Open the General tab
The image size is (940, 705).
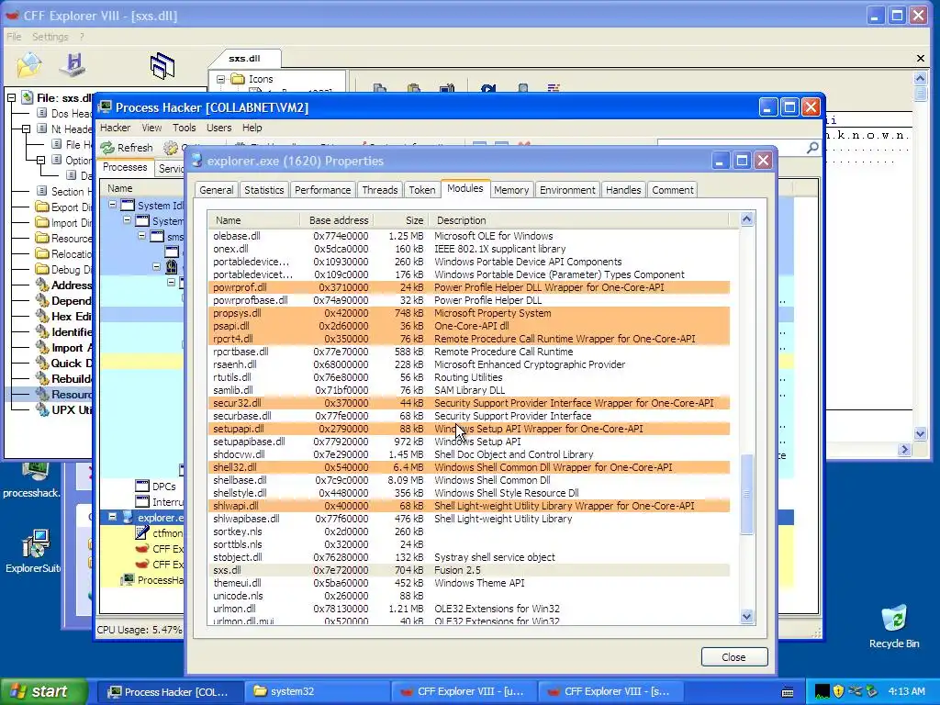(x=217, y=190)
